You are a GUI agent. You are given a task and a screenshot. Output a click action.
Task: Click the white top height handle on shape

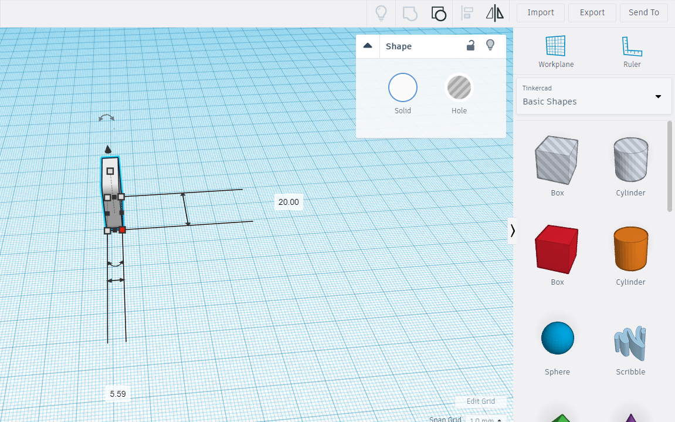(110, 171)
